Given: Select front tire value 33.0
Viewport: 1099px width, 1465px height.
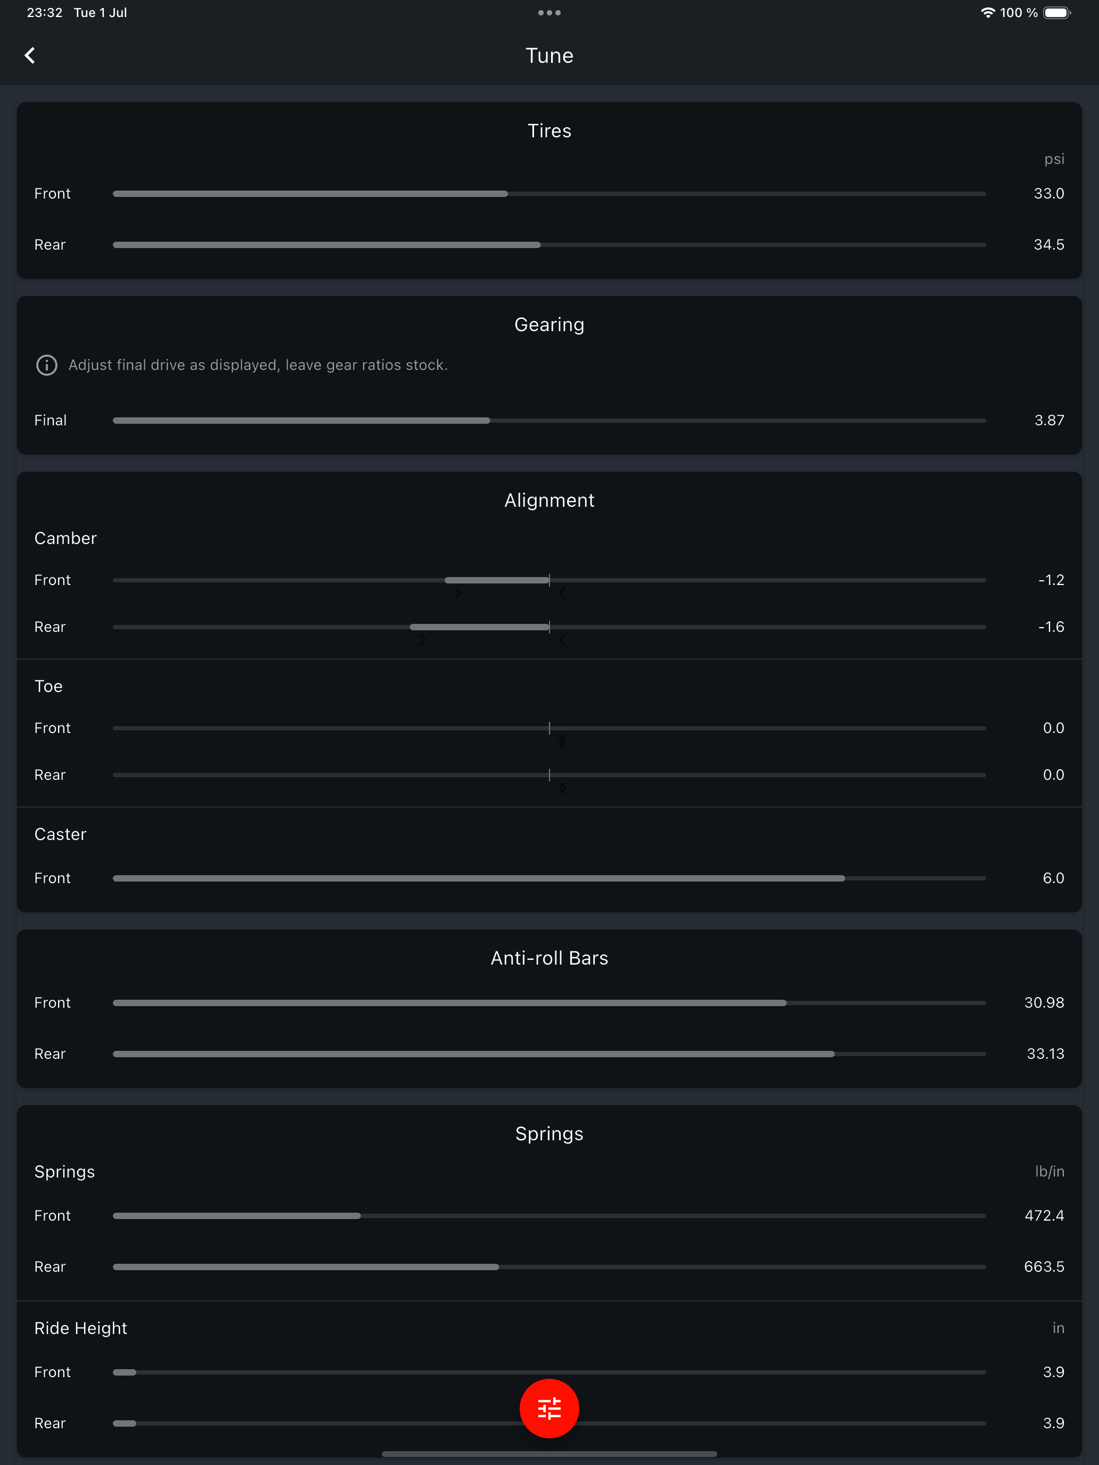Looking at the screenshot, I should [1048, 194].
